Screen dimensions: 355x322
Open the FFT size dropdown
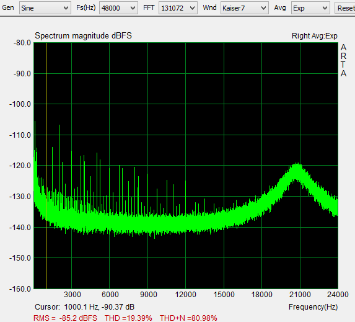(x=192, y=8)
